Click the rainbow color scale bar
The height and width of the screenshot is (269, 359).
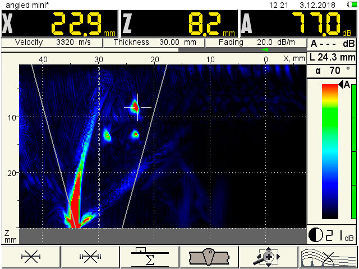point(330,151)
